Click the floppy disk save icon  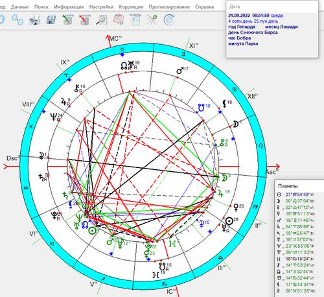tap(51, 20)
